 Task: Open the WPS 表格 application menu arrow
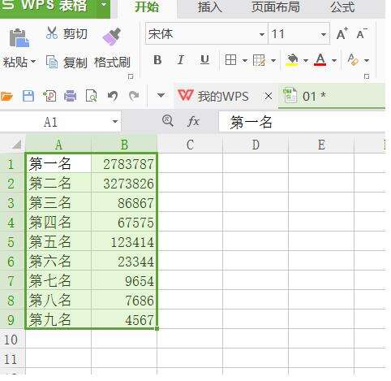104,5
